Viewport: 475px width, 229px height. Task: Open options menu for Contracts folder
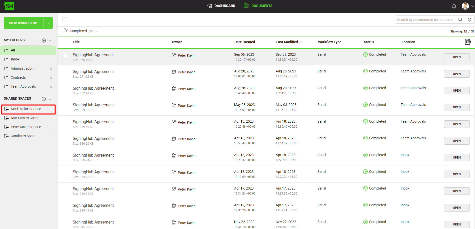(51, 77)
